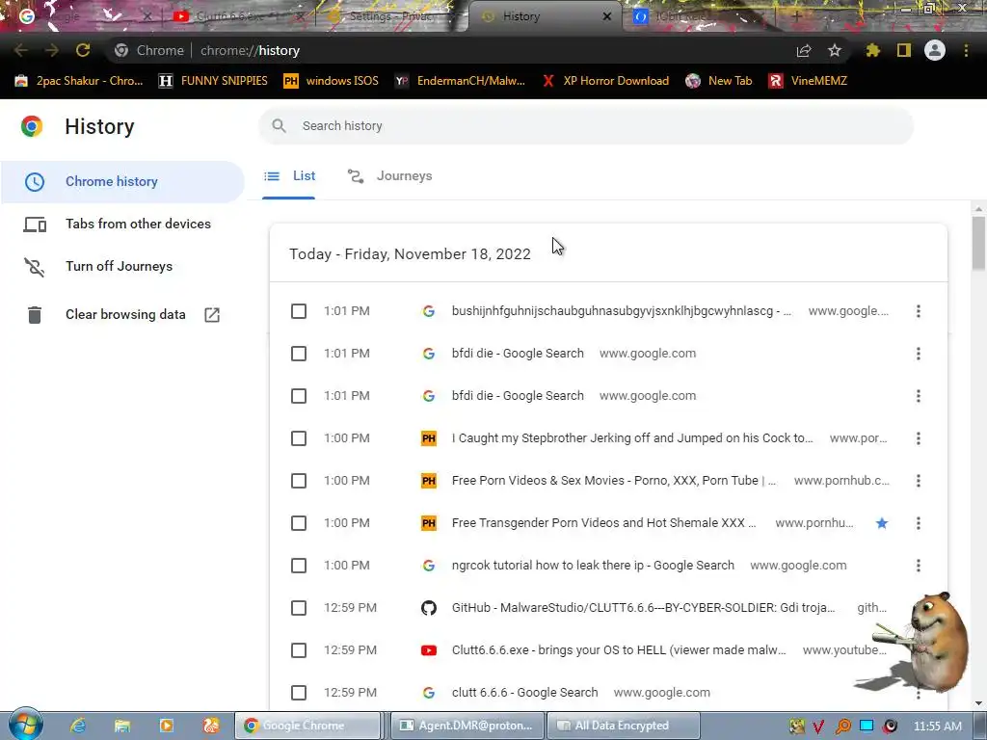Open more actions for Stepbrother entry

coord(919,438)
